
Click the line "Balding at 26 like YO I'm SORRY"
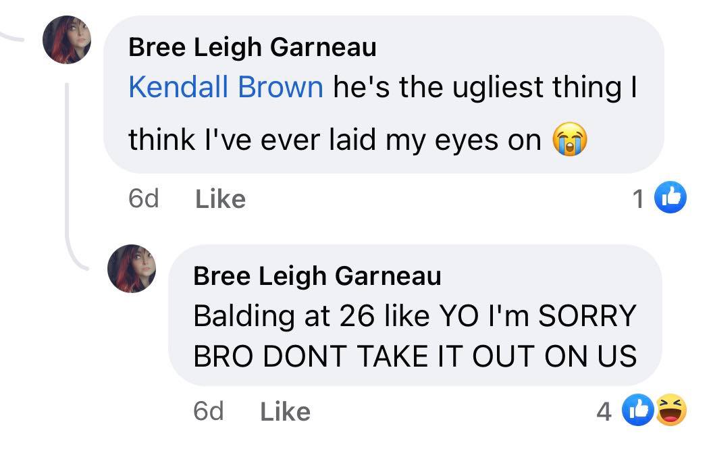pyautogui.click(x=415, y=316)
